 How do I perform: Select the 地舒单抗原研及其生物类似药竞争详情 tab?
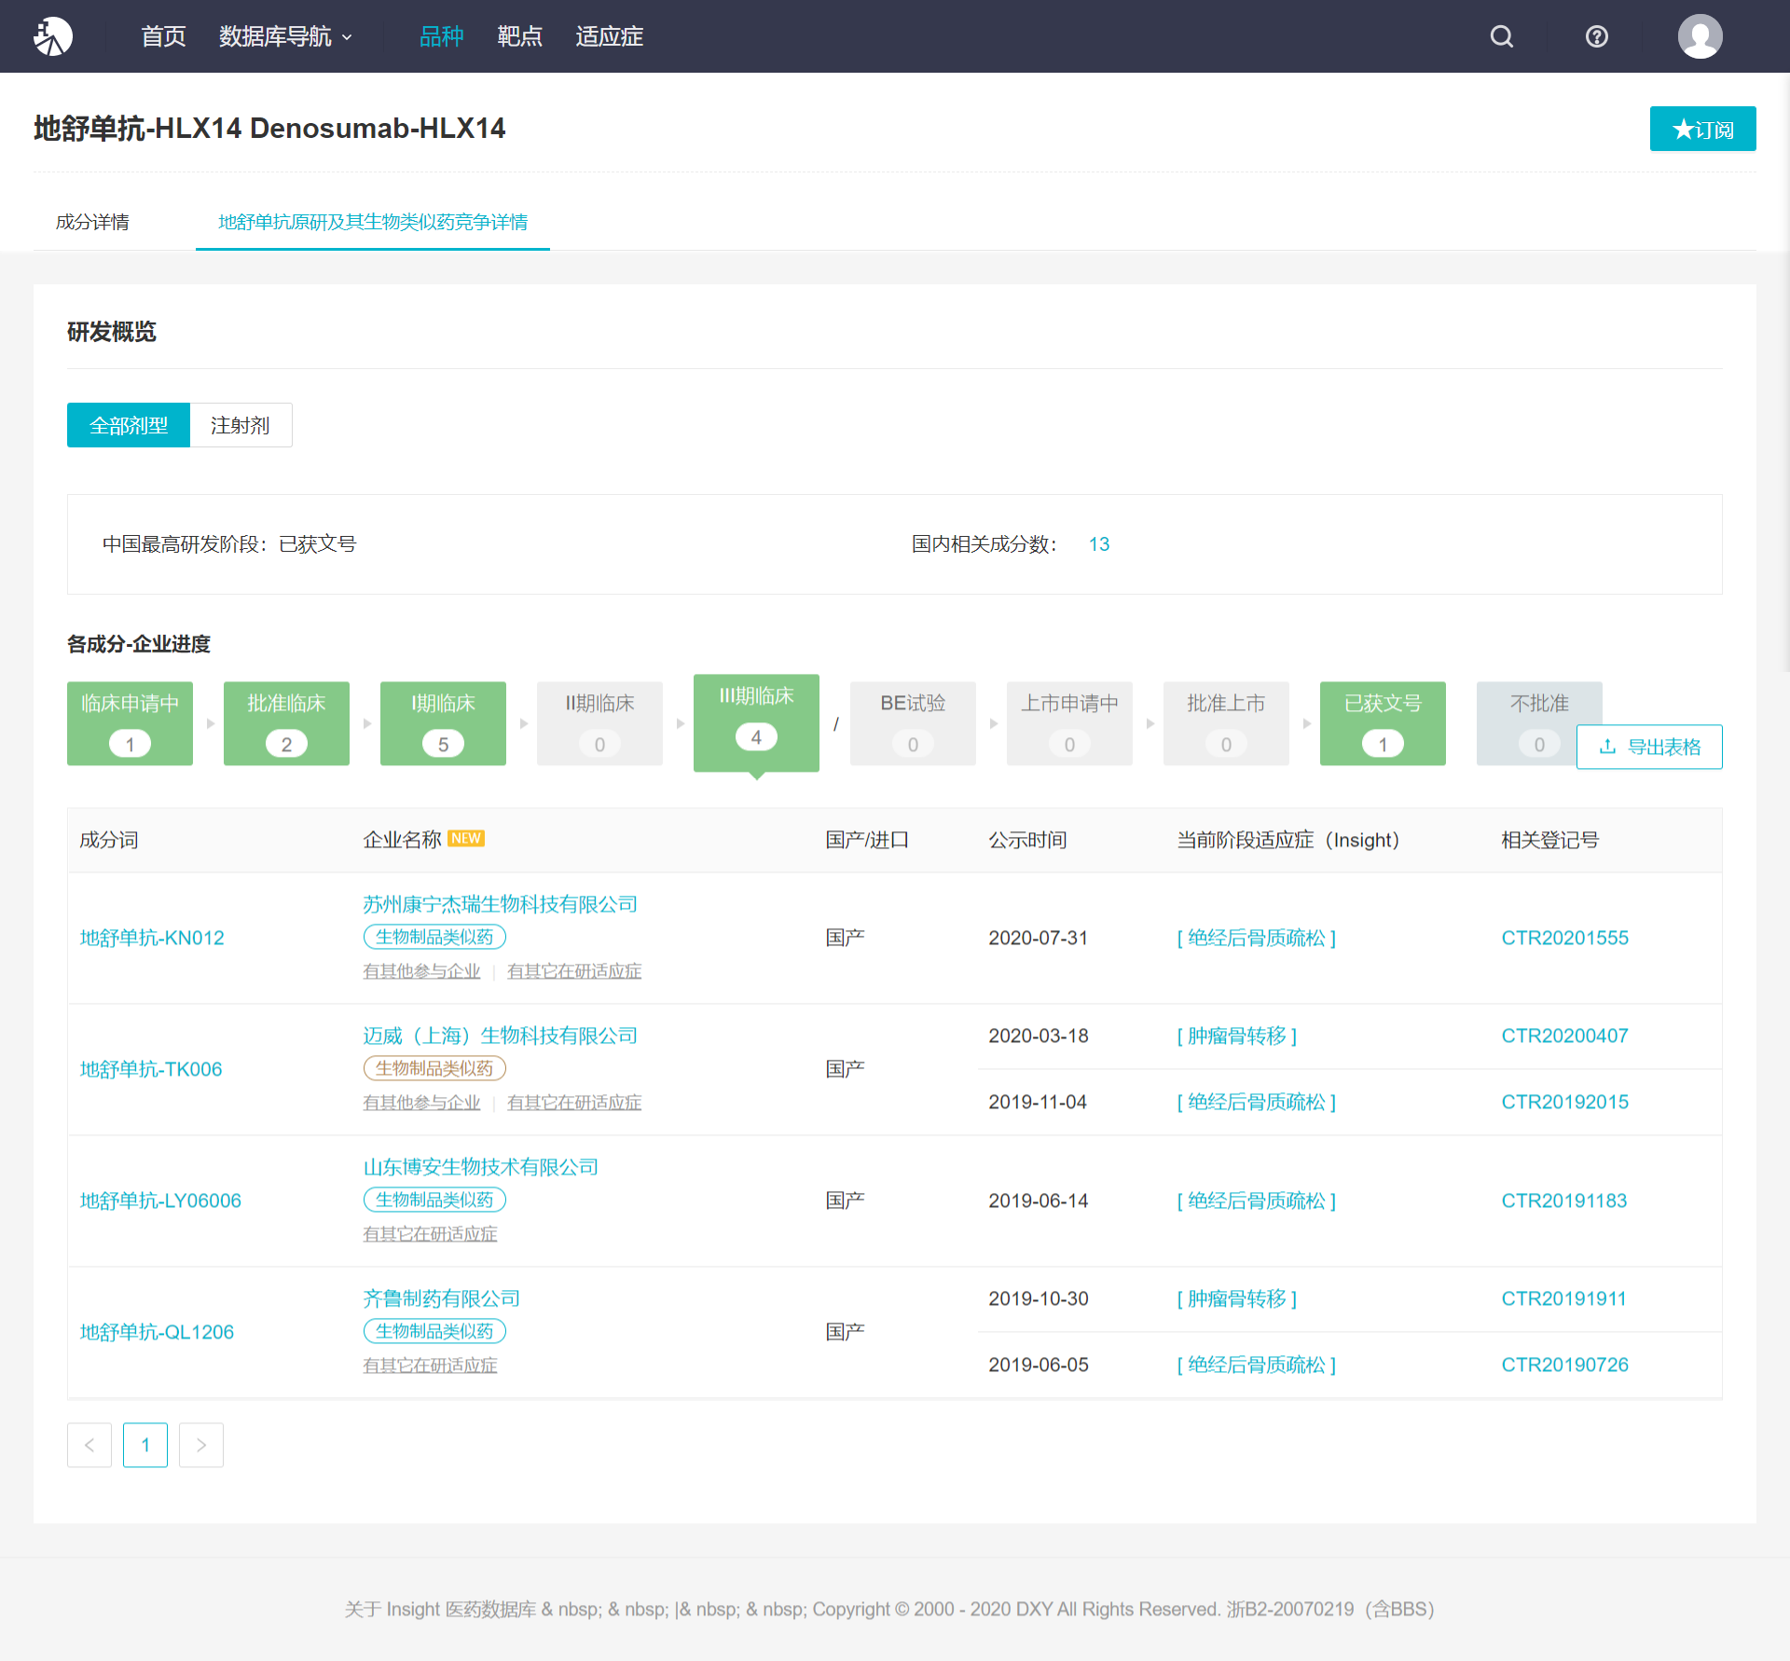click(x=373, y=222)
